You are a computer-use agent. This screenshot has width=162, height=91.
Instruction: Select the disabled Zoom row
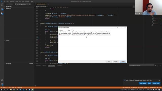85,35
